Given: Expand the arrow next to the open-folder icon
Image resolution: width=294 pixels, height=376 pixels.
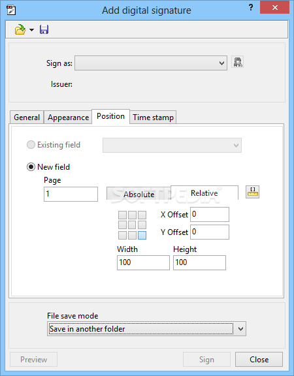Looking at the screenshot, I should 31,30.
